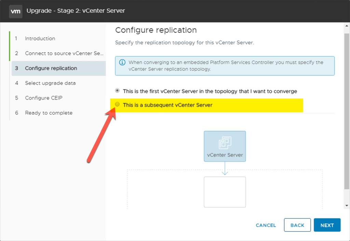
Task: Click the BACK button
Action: coord(297,225)
